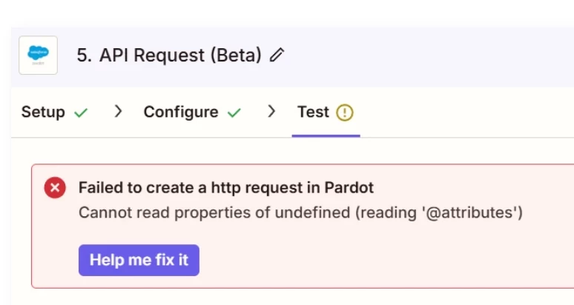Click the green checkmark beside Setup
This screenshot has height=305, width=574.
click(82, 113)
